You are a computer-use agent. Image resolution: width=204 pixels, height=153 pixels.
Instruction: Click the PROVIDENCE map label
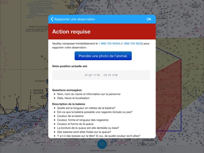tap(40, 81)
